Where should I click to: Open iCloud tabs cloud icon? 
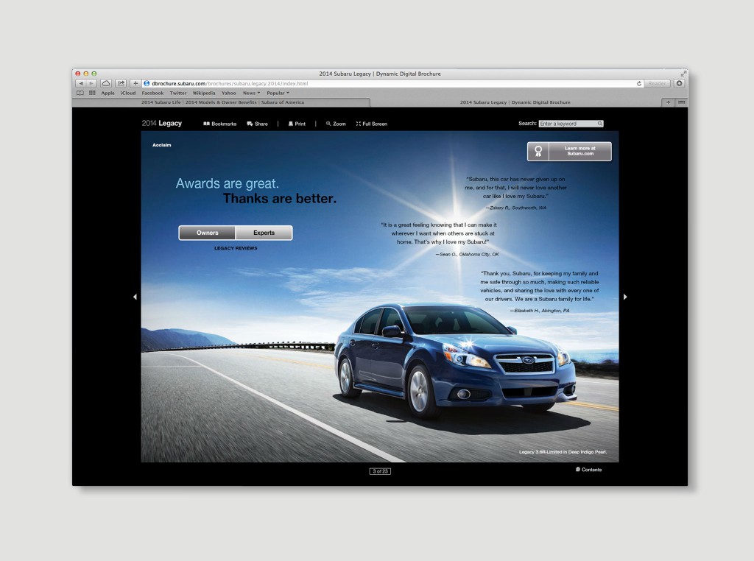pyautogui.click(x=106, y=84)
